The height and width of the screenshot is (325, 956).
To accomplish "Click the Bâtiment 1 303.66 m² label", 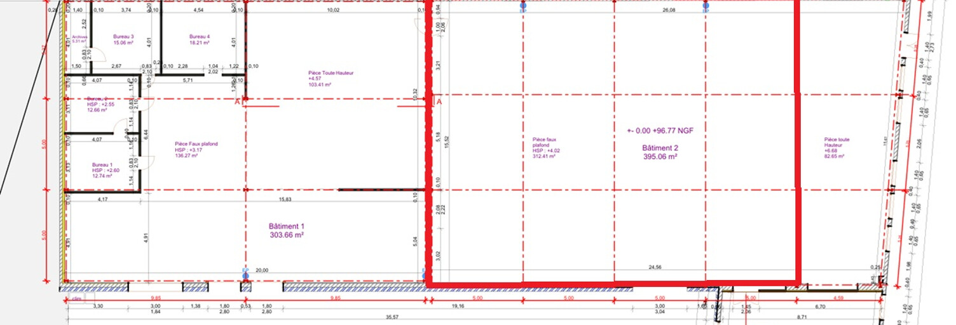I will pyautogui.click(x=286, y=230).
